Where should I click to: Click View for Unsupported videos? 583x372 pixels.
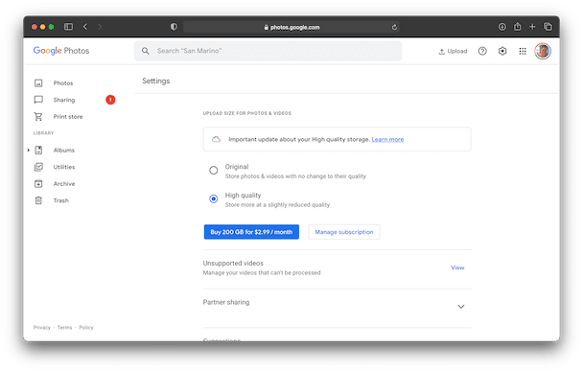coord(457,267)
